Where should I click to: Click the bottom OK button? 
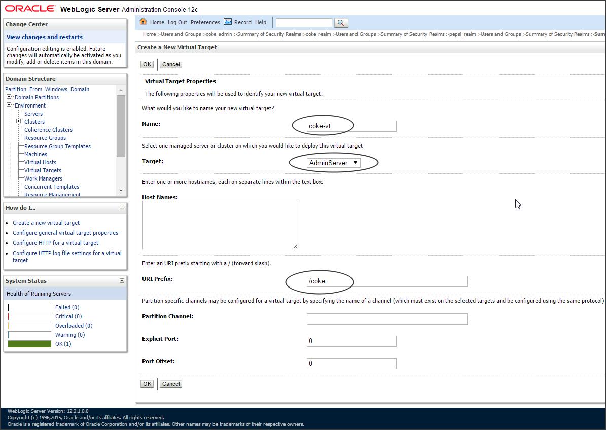(x=147, y=384)
